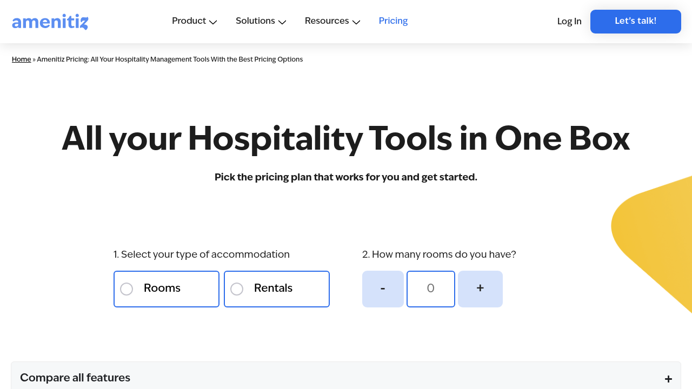Increase room count with plus button
The height and width of the screenshot is (389, 692).
coord(480,289)
